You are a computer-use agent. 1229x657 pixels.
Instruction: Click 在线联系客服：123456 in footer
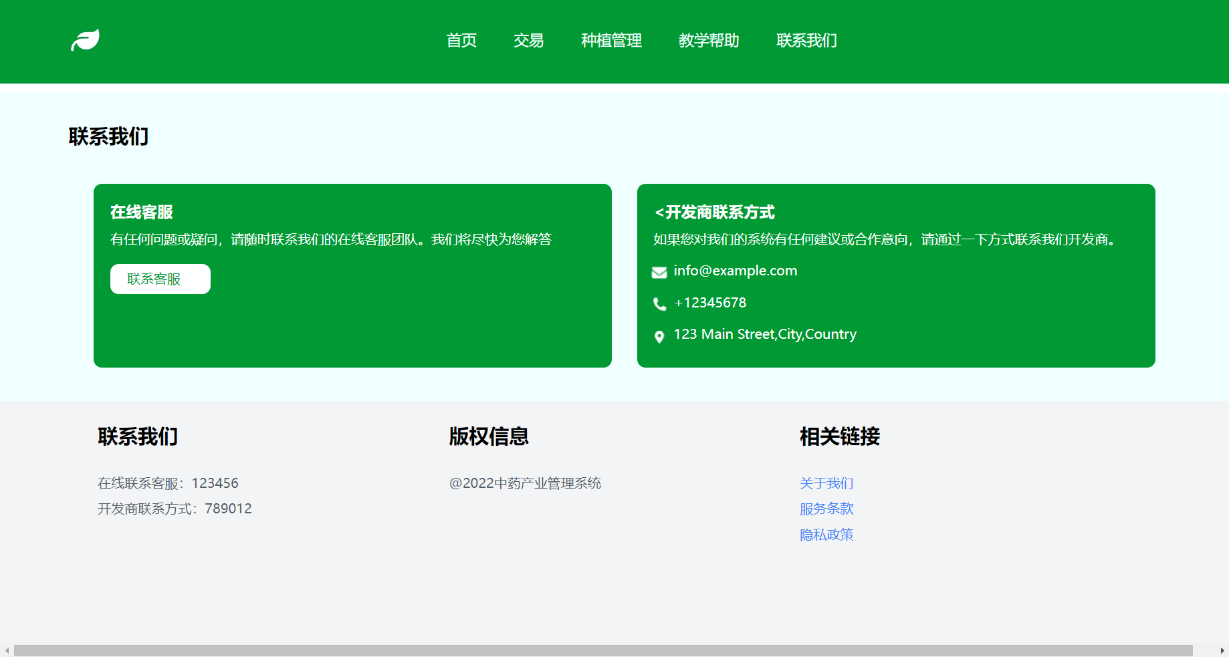pyautogui.click(x=168, y=483)
